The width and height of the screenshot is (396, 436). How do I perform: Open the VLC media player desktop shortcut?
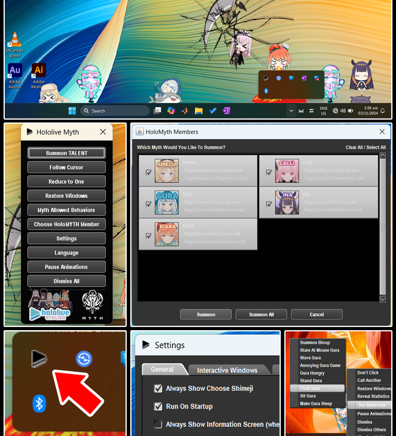tap(15, 44)
